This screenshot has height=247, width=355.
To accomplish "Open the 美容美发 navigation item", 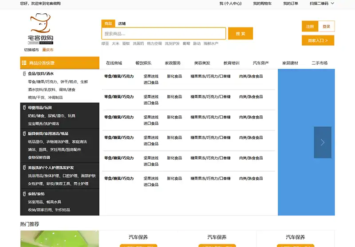I will click(x=202, y=63).
